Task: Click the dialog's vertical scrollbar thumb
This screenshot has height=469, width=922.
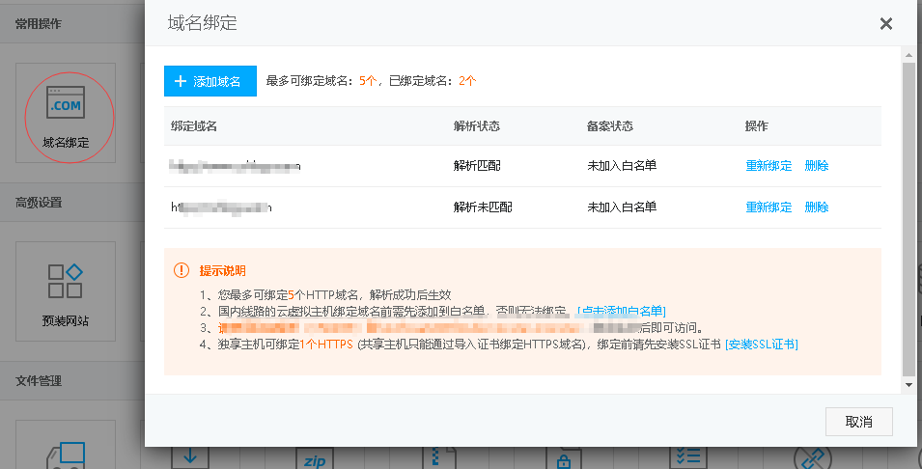Action: [x=908, y=219]
